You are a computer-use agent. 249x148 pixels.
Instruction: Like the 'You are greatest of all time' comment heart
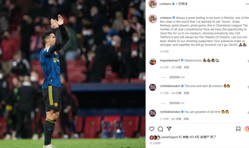pos(248,113)
